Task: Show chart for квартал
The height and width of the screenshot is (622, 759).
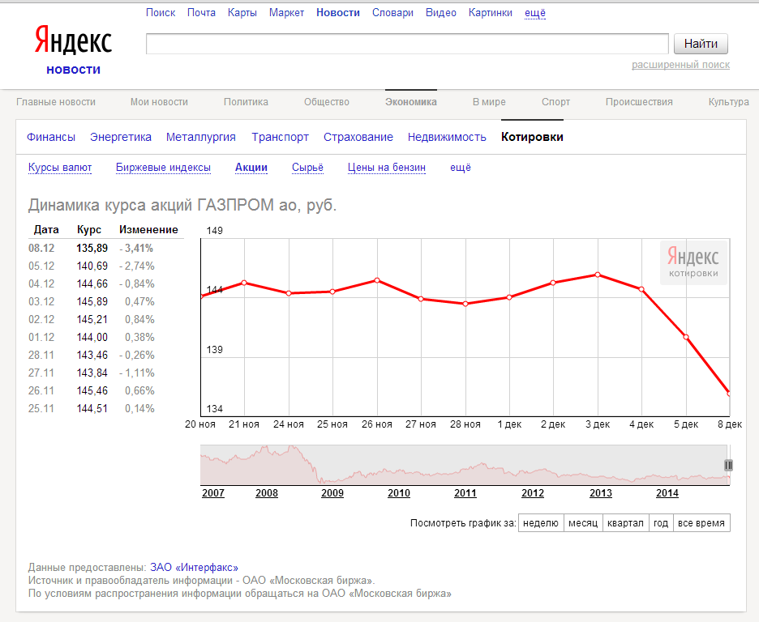Action: 625,523
